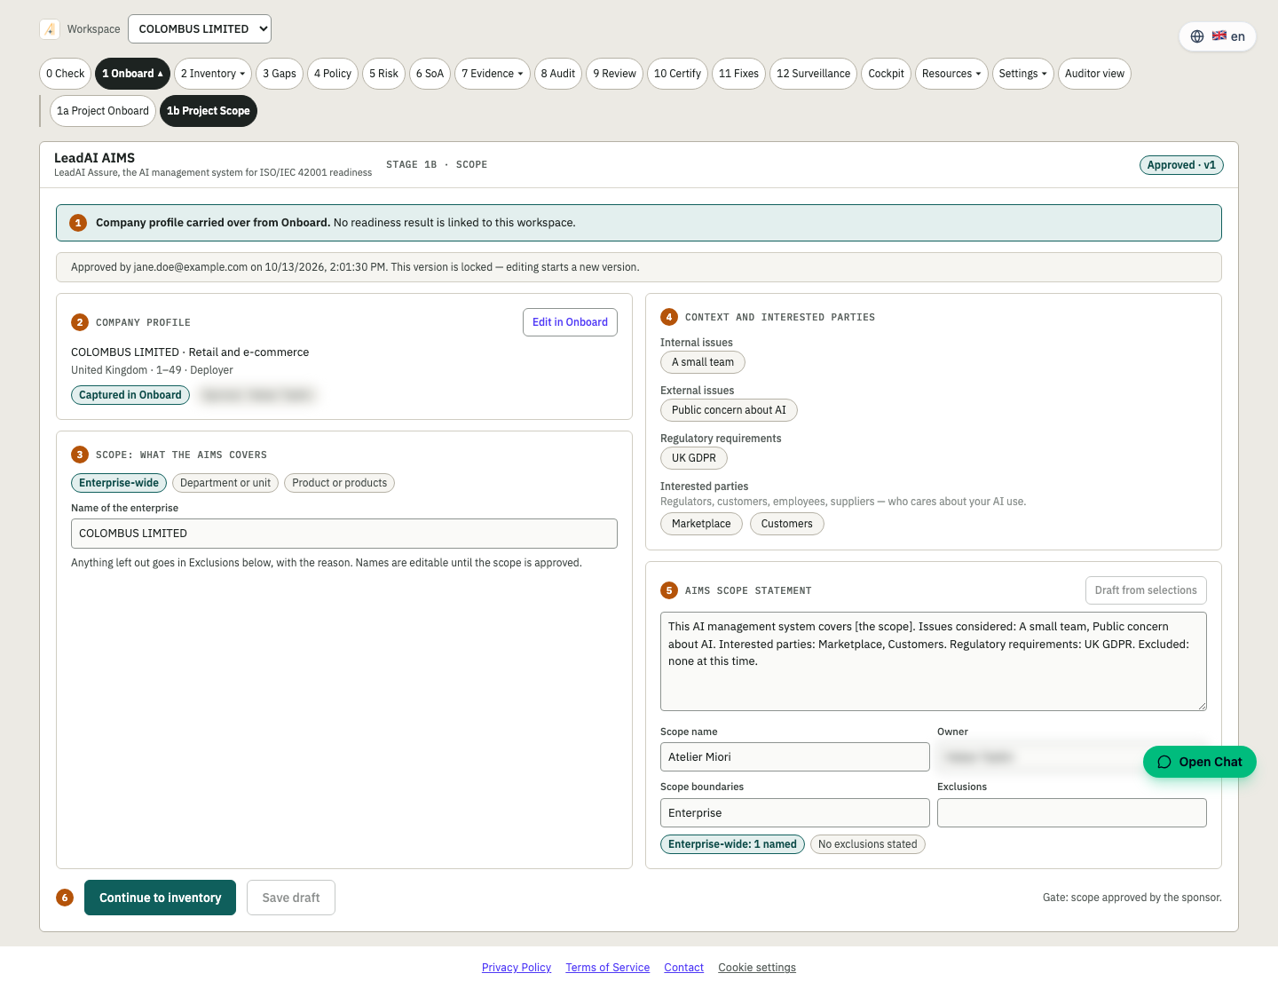Click Continue to inventory

pyautogui.click(x=160, y=898)
